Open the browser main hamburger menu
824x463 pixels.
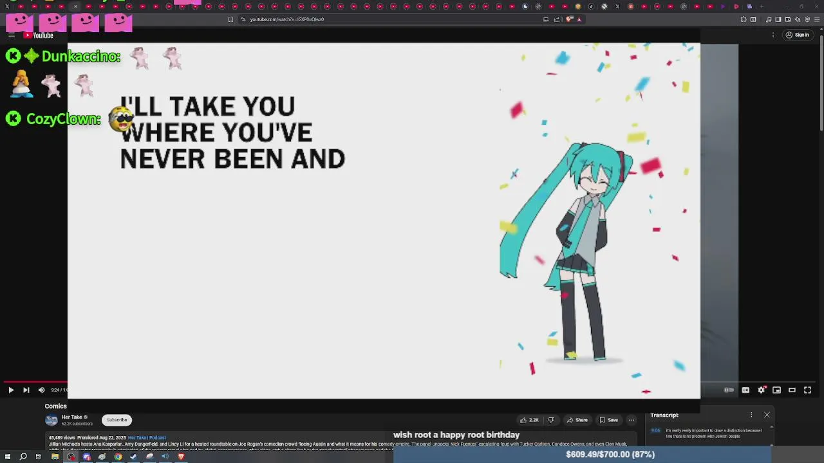coord(816,19)
